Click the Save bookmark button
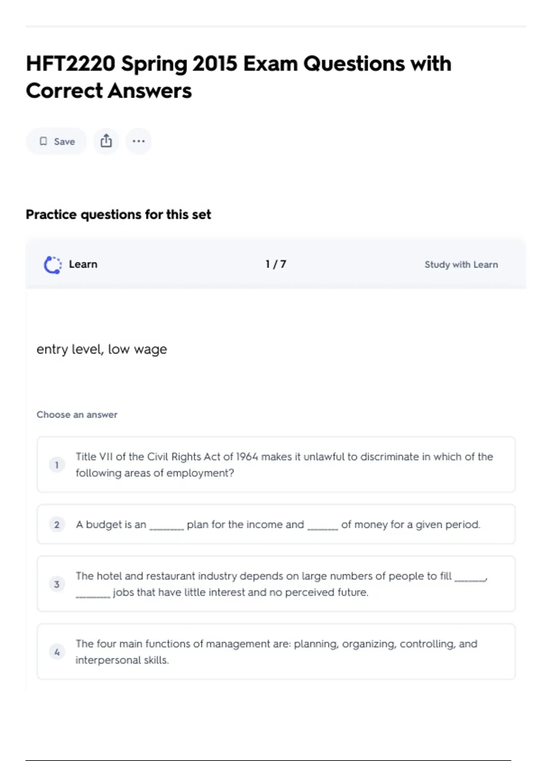The width and height of the screenshot is (537, 761). coord(56,141)
